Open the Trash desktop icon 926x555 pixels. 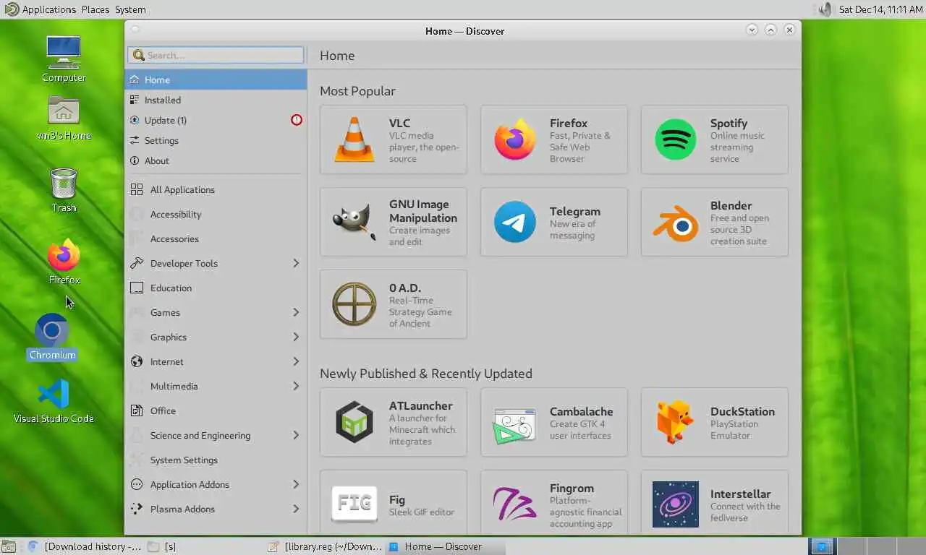(x=64, y=183)
